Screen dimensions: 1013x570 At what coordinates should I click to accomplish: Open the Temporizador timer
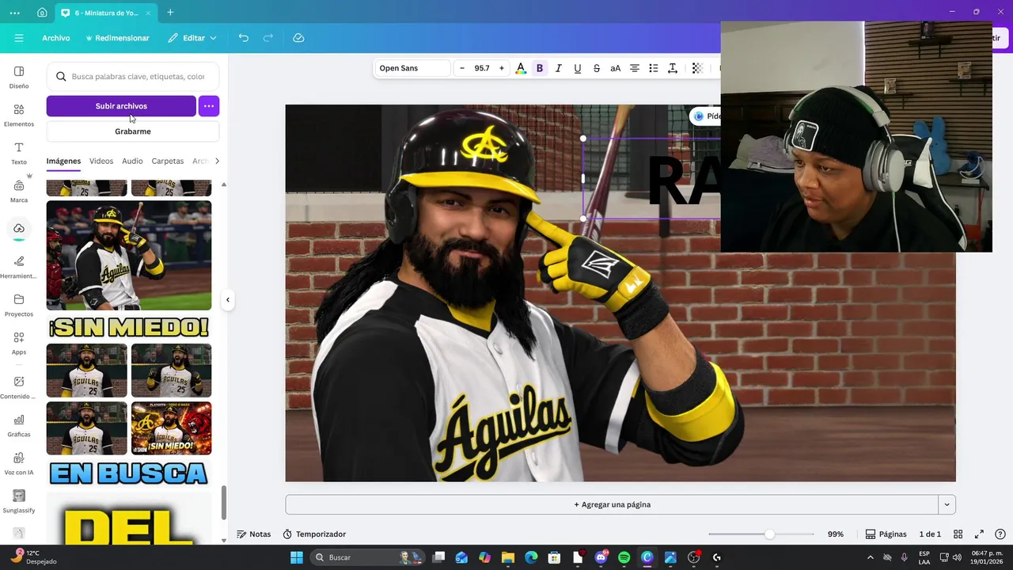(x=314, y=534)
